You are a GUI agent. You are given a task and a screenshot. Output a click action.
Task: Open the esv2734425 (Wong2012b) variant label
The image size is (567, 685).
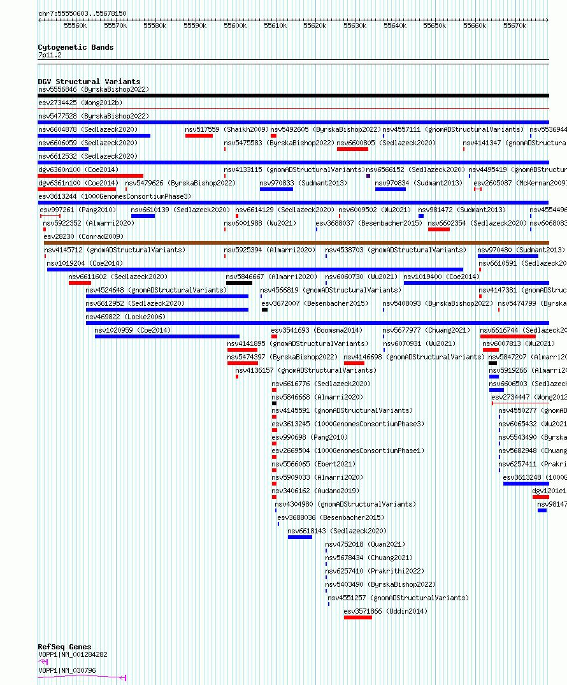pyautogui.click(x=80, y=103)
